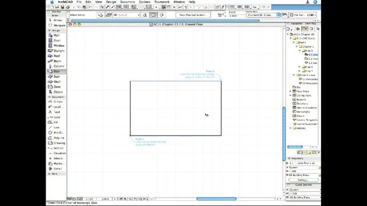
Task: Expand the Floor Plans folder in Navigator
Action: pos(291,92)
